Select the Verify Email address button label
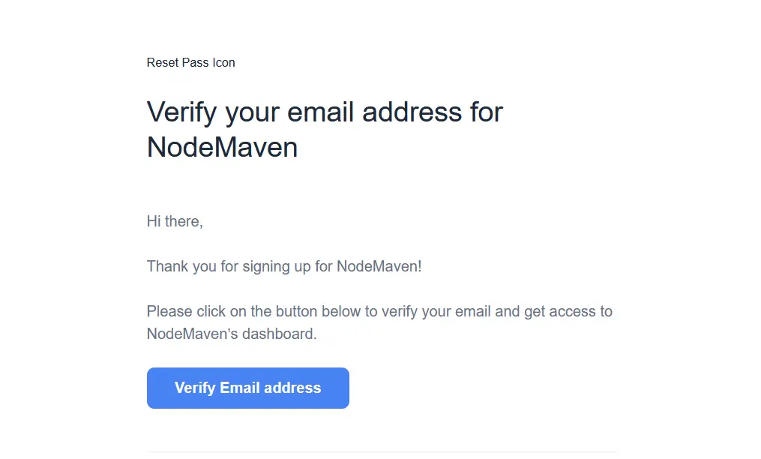The image size is (761, 459). 247,388
